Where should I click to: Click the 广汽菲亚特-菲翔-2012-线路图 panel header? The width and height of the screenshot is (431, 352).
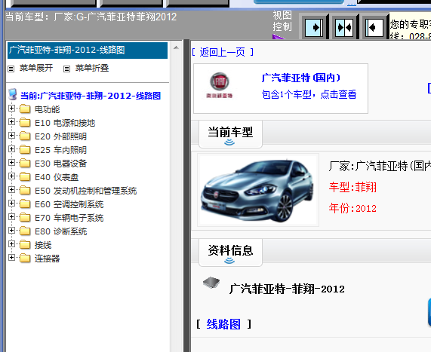(88, 51)
